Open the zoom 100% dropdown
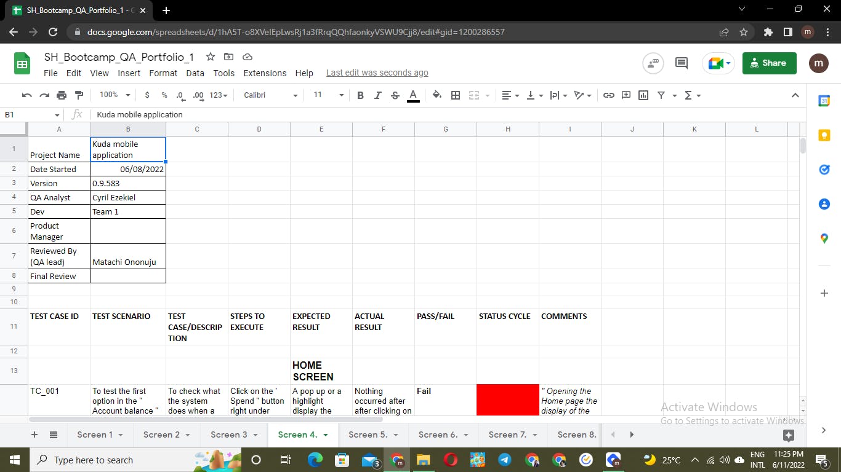This screenshot has width=841, height=472. (115, 95)
